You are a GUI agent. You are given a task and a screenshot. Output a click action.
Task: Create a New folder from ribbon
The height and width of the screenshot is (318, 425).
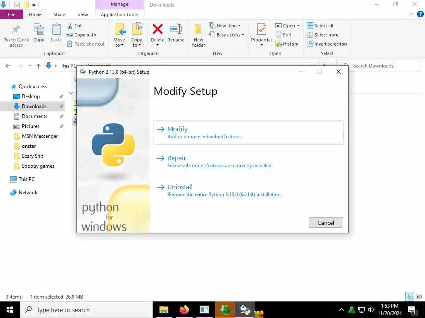point(198,35)
